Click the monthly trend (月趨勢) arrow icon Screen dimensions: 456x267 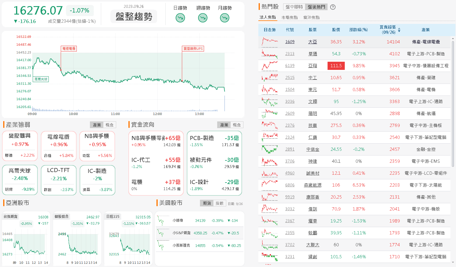pyautogui.click(x=224, y=18)
